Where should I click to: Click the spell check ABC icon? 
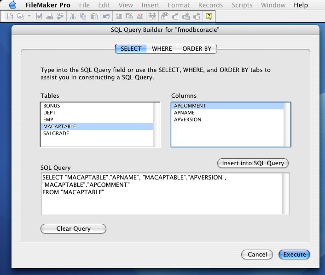pyautogui.click(x=59, y=16)
